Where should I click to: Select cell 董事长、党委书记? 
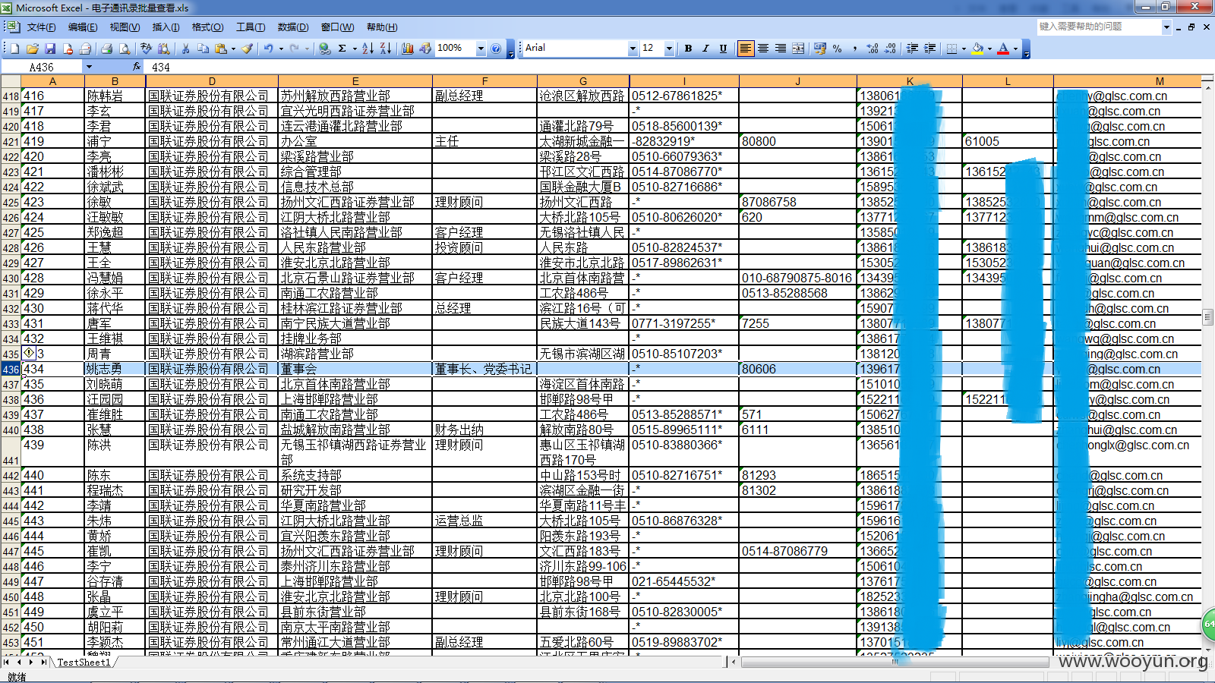coord(485,370)
